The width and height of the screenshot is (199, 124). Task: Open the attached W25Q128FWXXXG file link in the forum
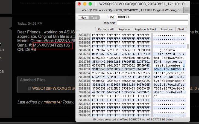point(54,88)
